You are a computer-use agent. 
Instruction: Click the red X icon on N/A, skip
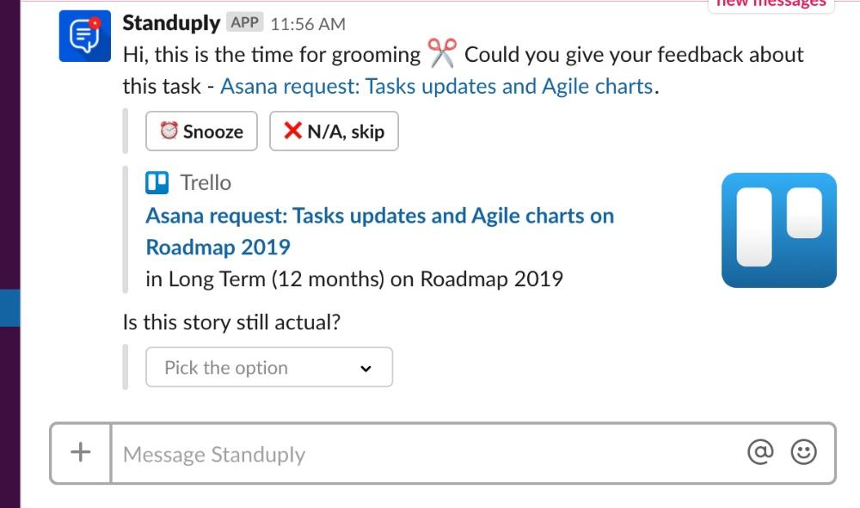(293, 131)
